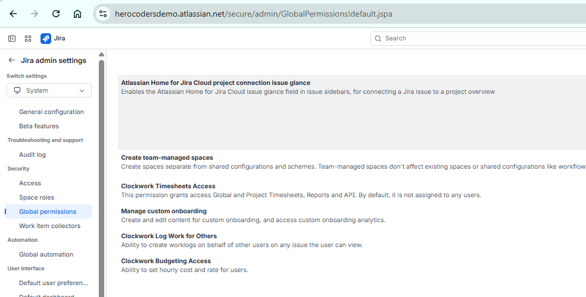The height and width of the screenshot is (297, 586).
Task: Click the Automation section heading
Action: tap(23, 240)
